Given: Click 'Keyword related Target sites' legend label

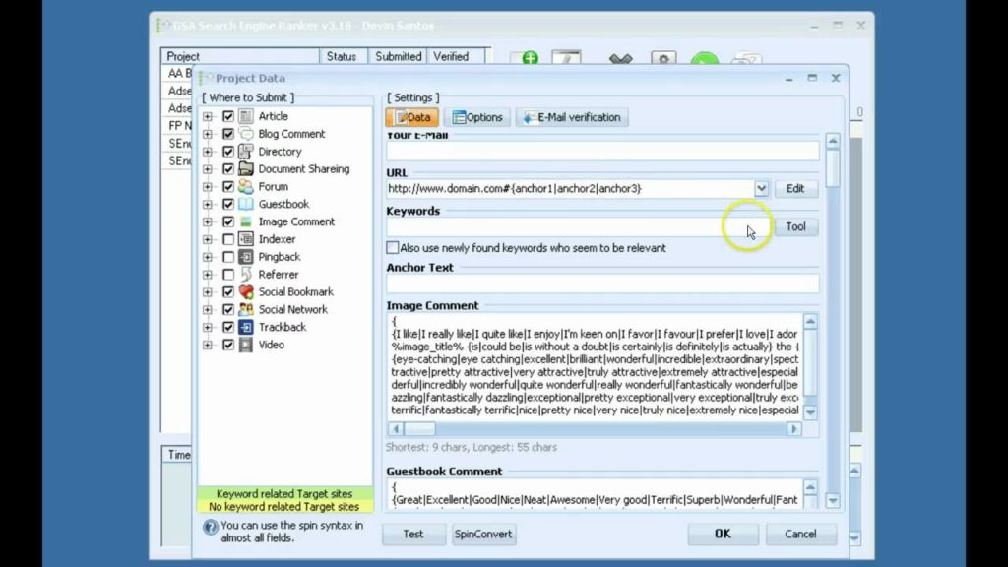Looking at the screenshot, I should click(284, 494).
